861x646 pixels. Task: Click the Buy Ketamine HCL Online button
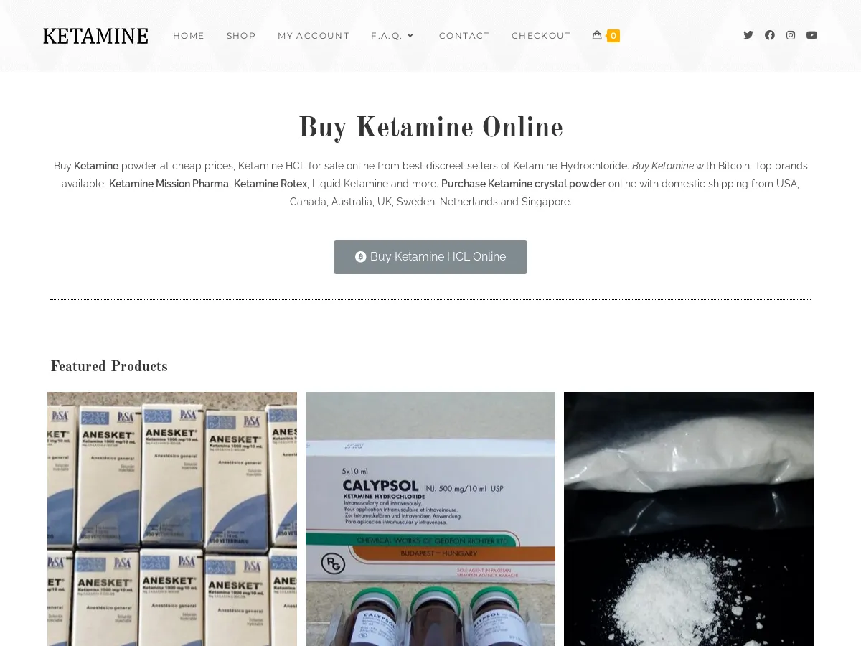point(430,256)
